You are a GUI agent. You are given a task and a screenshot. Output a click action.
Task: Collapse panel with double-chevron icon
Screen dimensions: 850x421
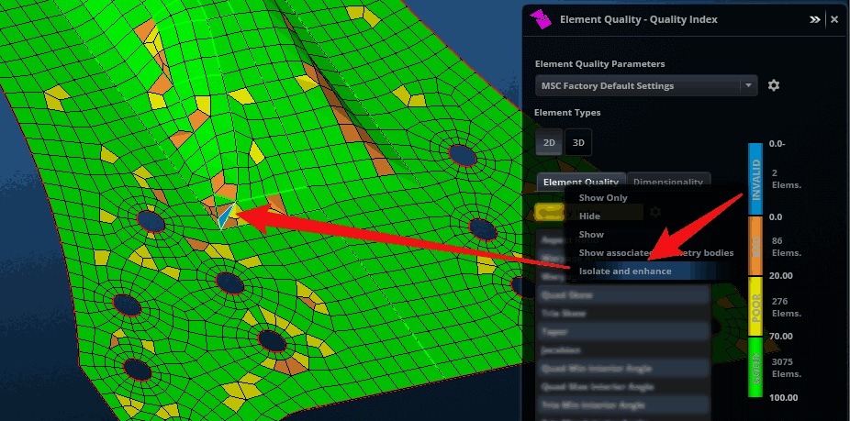(x=814, y=19)
